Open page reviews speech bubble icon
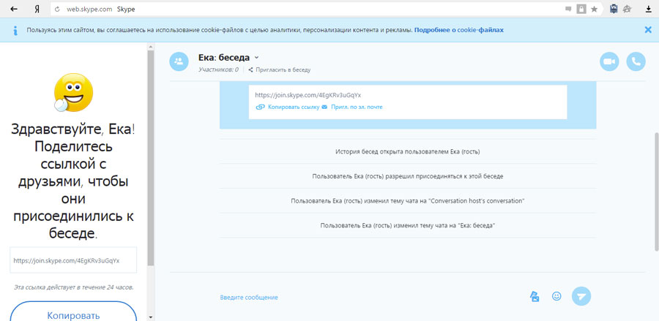 pos(568,10)
